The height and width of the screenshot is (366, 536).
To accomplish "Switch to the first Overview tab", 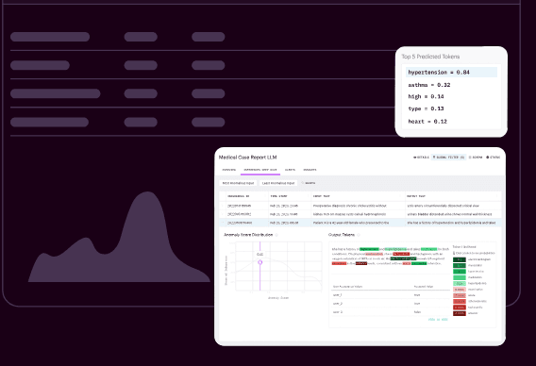I will coord(228,170).
